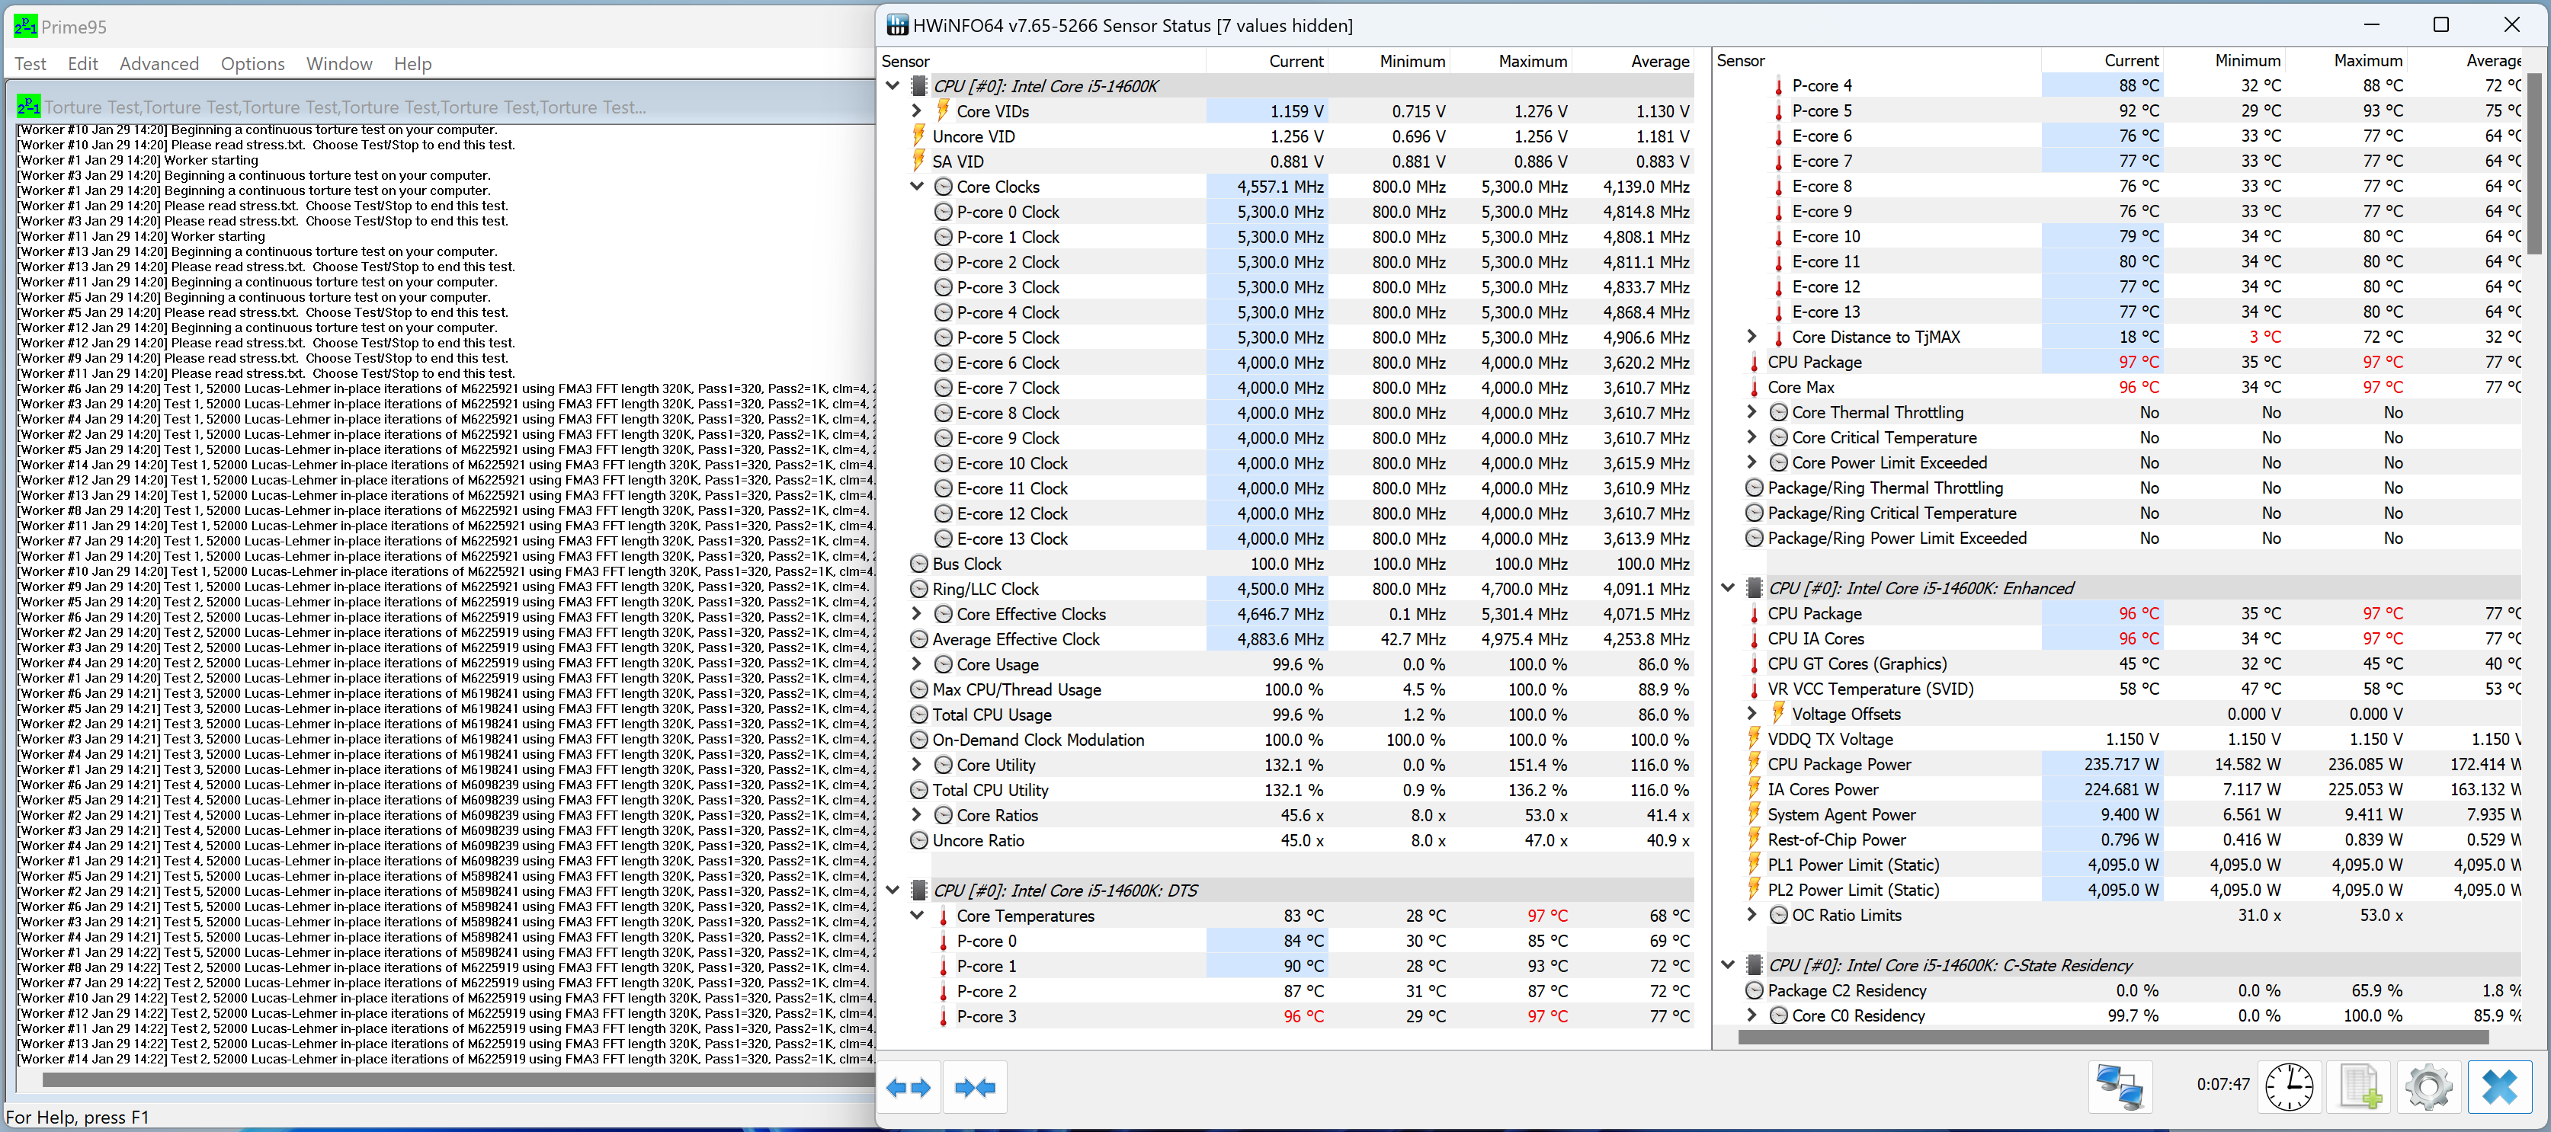Expand the Core Ratios row
The image size is (2551, 1132).
(917, 815)
